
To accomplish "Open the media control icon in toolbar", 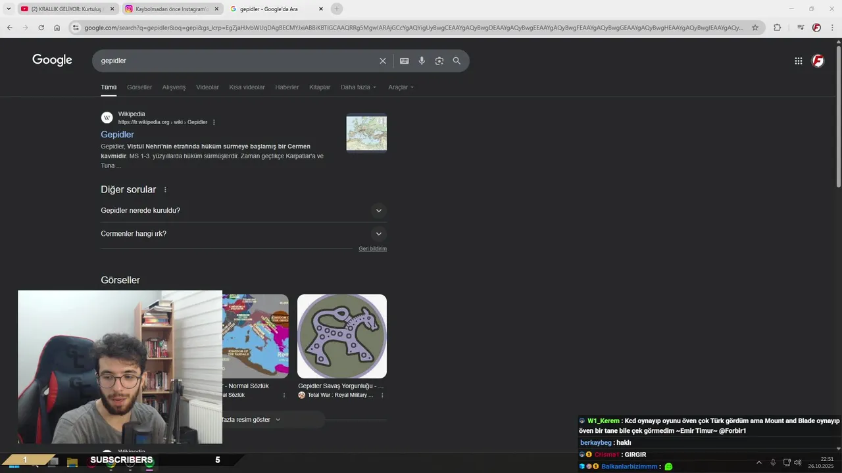I will (x=800, y=28).
